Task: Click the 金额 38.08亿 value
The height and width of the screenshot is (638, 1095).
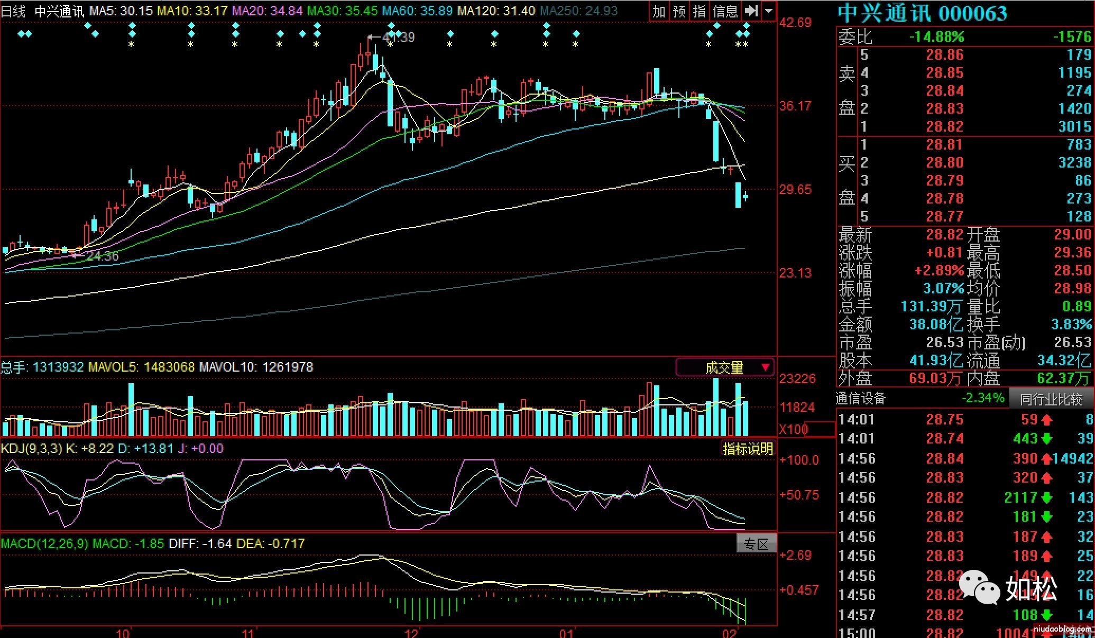Action: [x=936, y=325]
